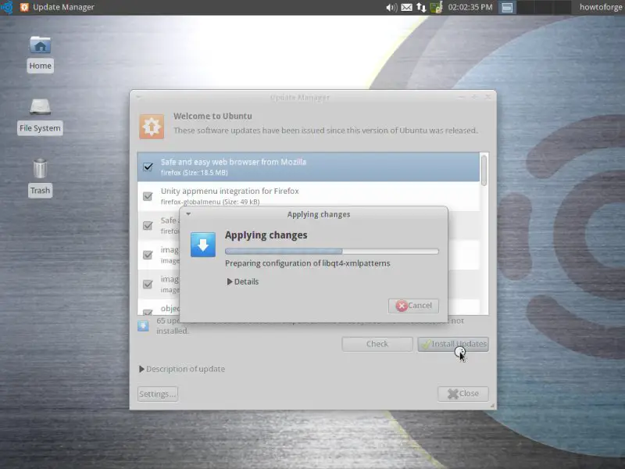
Task: Toggle the third package checkbox (Safe…)
Action: click(x=148, y=226)
